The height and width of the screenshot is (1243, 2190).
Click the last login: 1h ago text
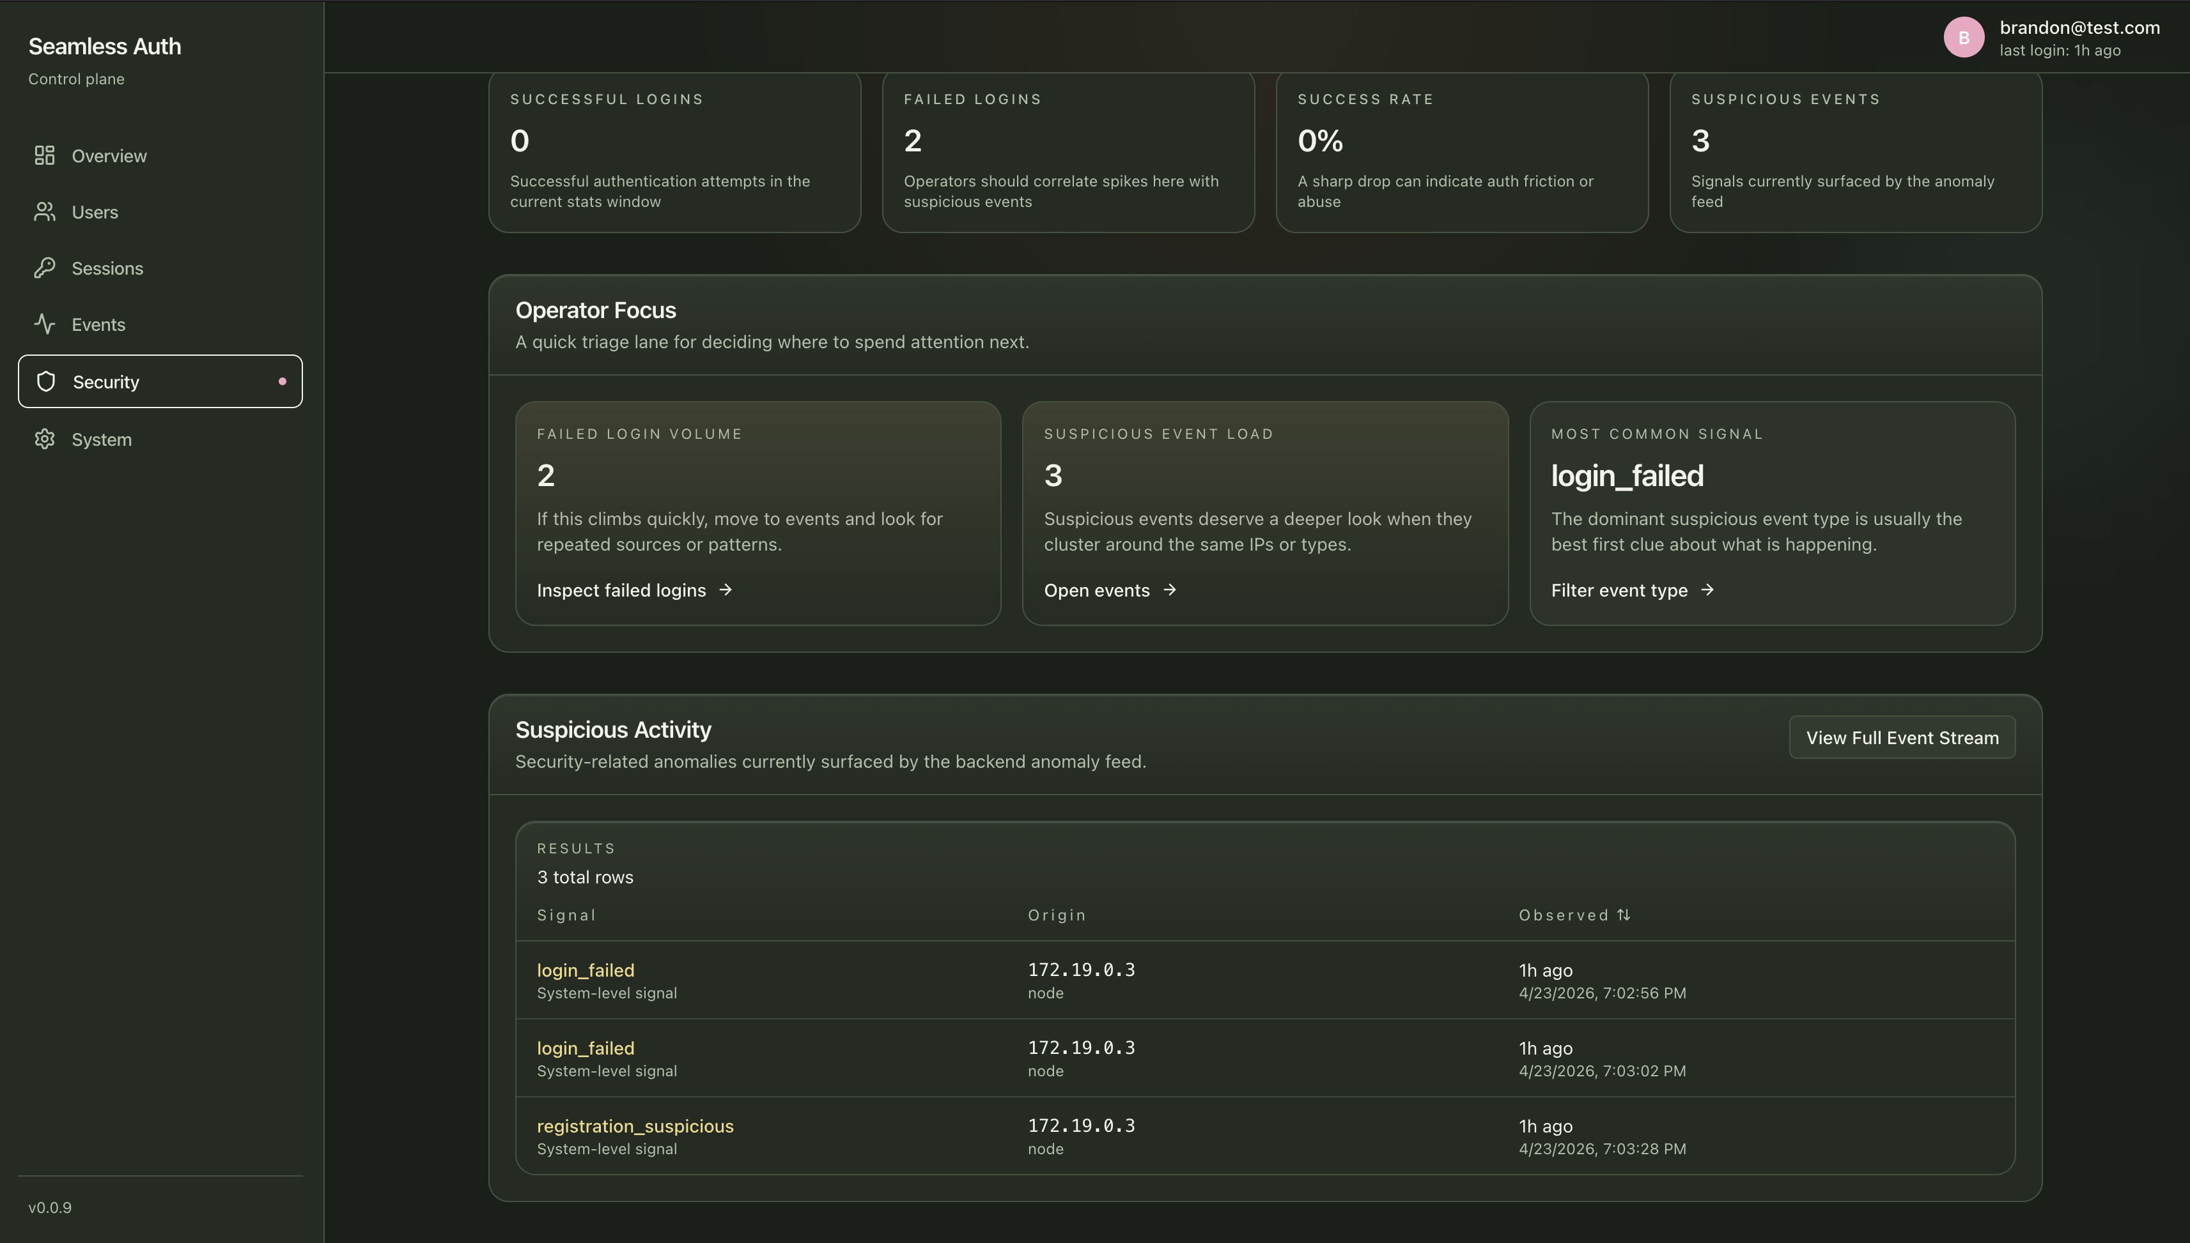tap(2060, 50)
